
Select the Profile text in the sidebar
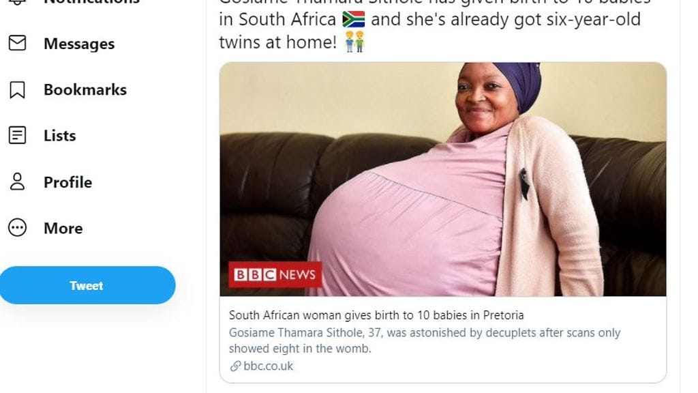67,182
